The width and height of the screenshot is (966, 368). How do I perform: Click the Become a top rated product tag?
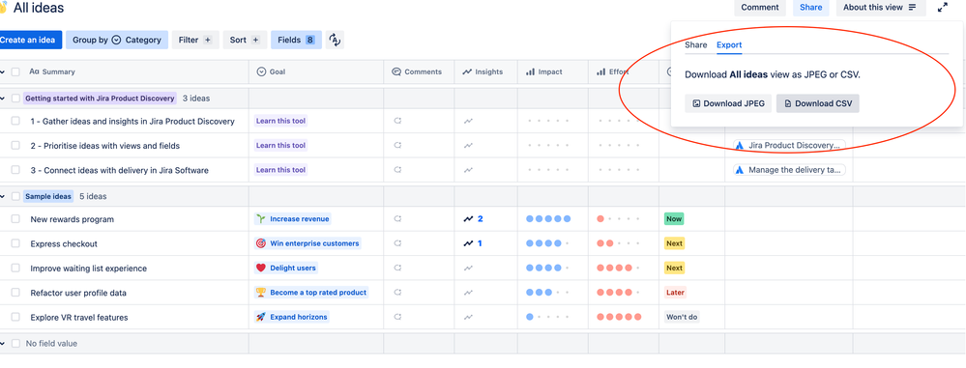(311, 293)
